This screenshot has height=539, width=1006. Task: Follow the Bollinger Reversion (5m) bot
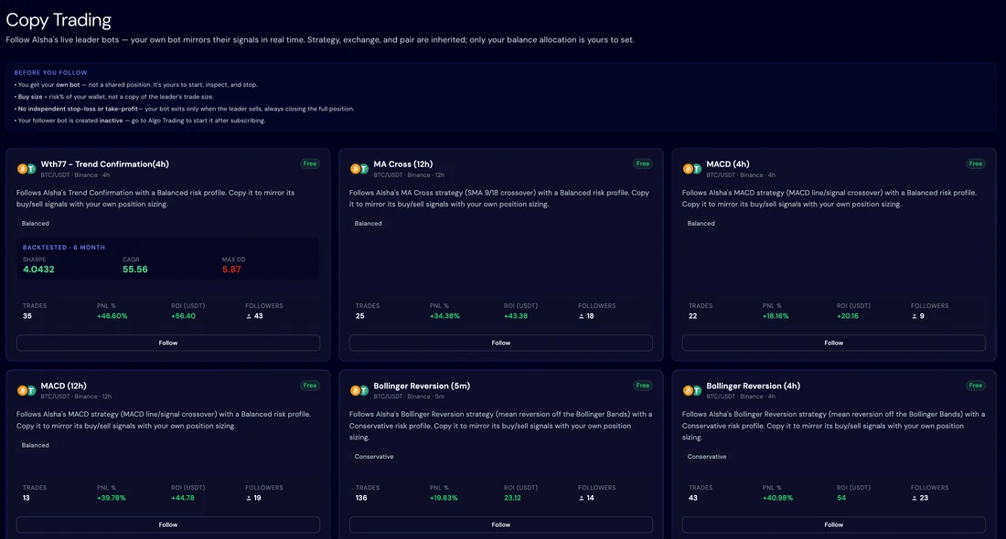pyautogui.click(x=500, y=524)
